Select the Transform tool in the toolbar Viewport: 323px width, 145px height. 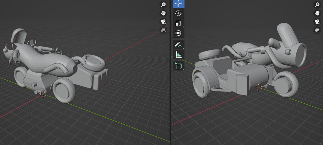pos(178,33)
